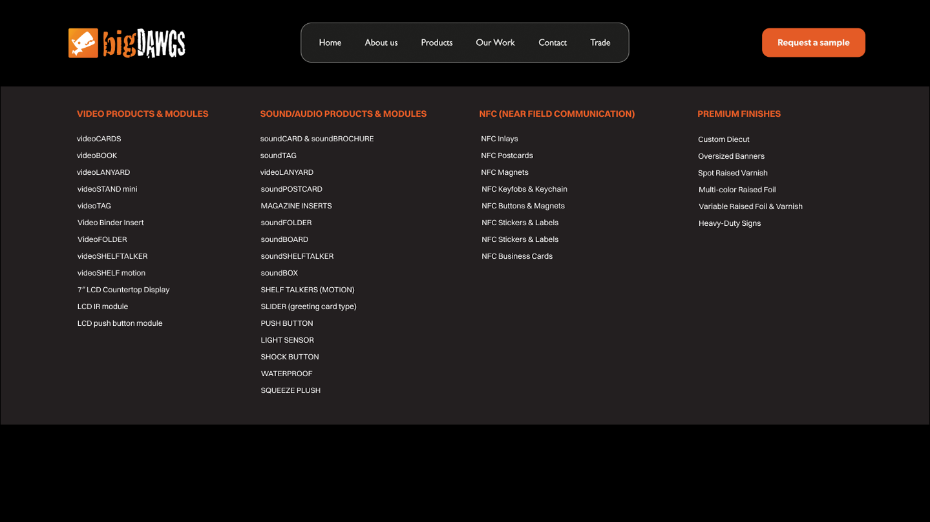Go to videoSTAND mini

click(107, 189)
